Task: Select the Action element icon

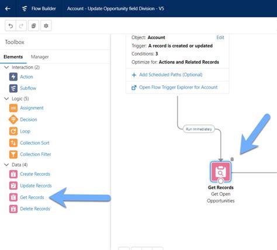Action: [13, 77]
